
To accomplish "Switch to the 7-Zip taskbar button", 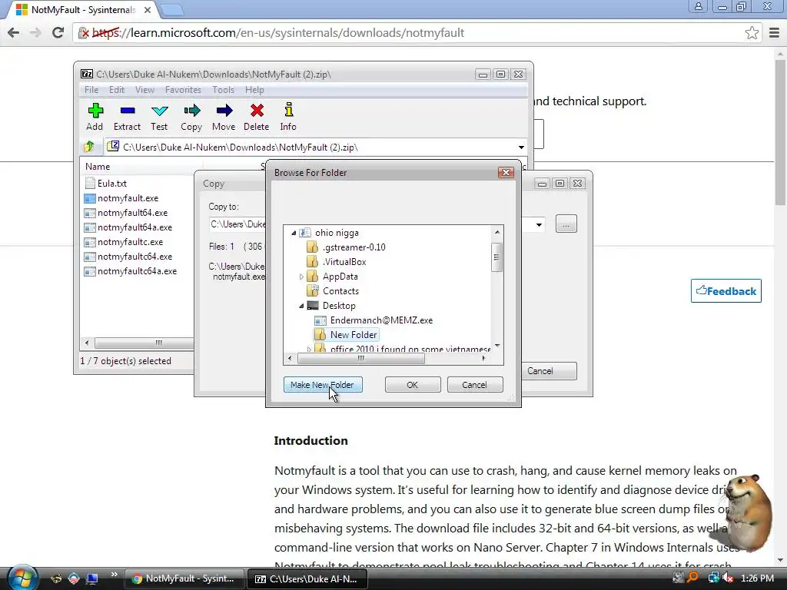I will coord(307,578).
